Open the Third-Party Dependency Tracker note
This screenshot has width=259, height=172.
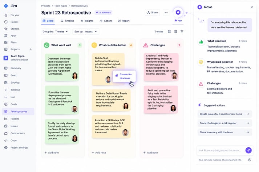tap(161, 67)
